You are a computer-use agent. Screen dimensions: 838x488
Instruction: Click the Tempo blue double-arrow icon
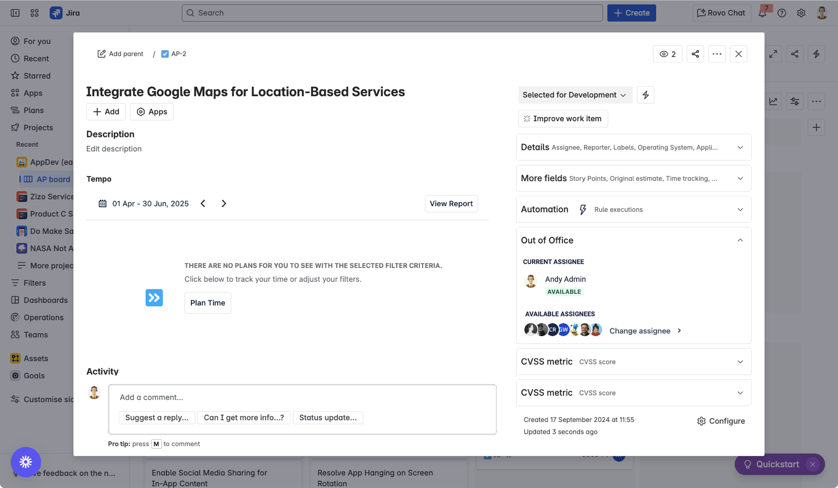[154, 298]
